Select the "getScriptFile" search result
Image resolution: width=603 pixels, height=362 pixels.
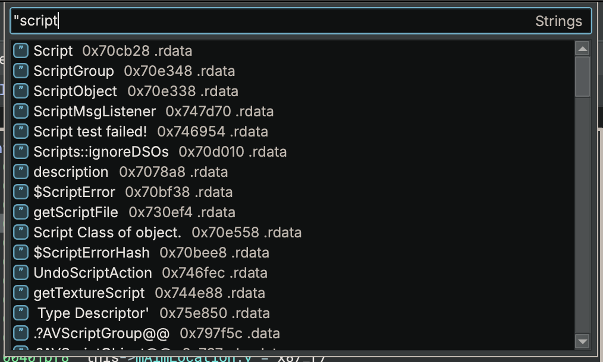tap(77, 212)
